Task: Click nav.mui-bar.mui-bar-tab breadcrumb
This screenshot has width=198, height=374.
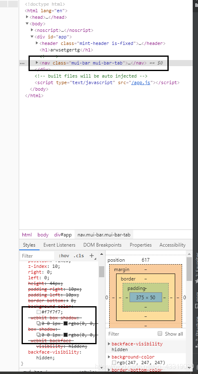Action: (x=104, y=235)
